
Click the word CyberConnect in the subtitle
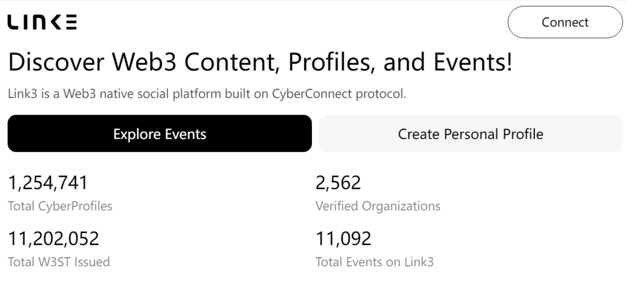click(x=312, y=94)
